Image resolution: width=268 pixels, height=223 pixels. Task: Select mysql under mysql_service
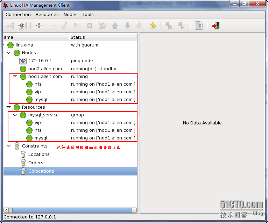pyautogui.click(x=70, y=138)
